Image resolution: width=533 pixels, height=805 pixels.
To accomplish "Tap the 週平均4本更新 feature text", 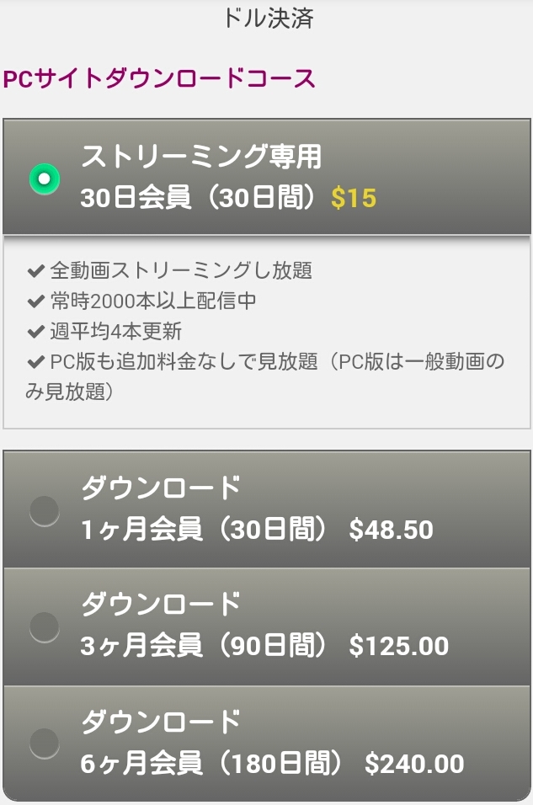I will click(x=116, y=332).
